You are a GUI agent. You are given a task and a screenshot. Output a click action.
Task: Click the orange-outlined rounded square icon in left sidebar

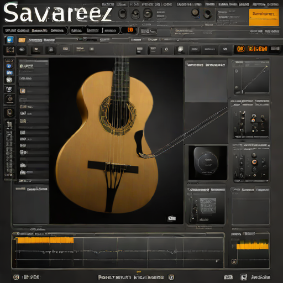(9, 112)
